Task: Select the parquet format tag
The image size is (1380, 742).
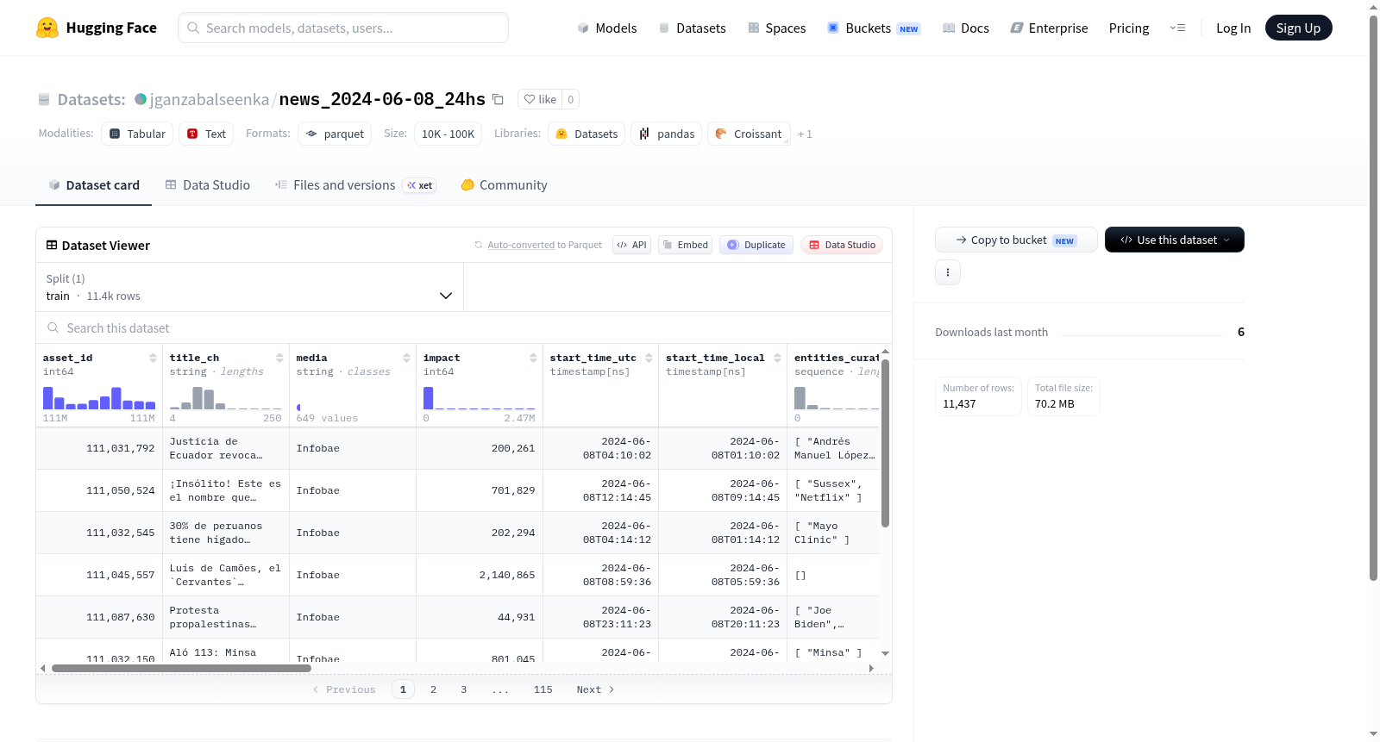Action: click(335, 134)
